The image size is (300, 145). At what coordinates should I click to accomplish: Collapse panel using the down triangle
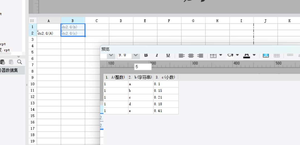pos(18,57)
